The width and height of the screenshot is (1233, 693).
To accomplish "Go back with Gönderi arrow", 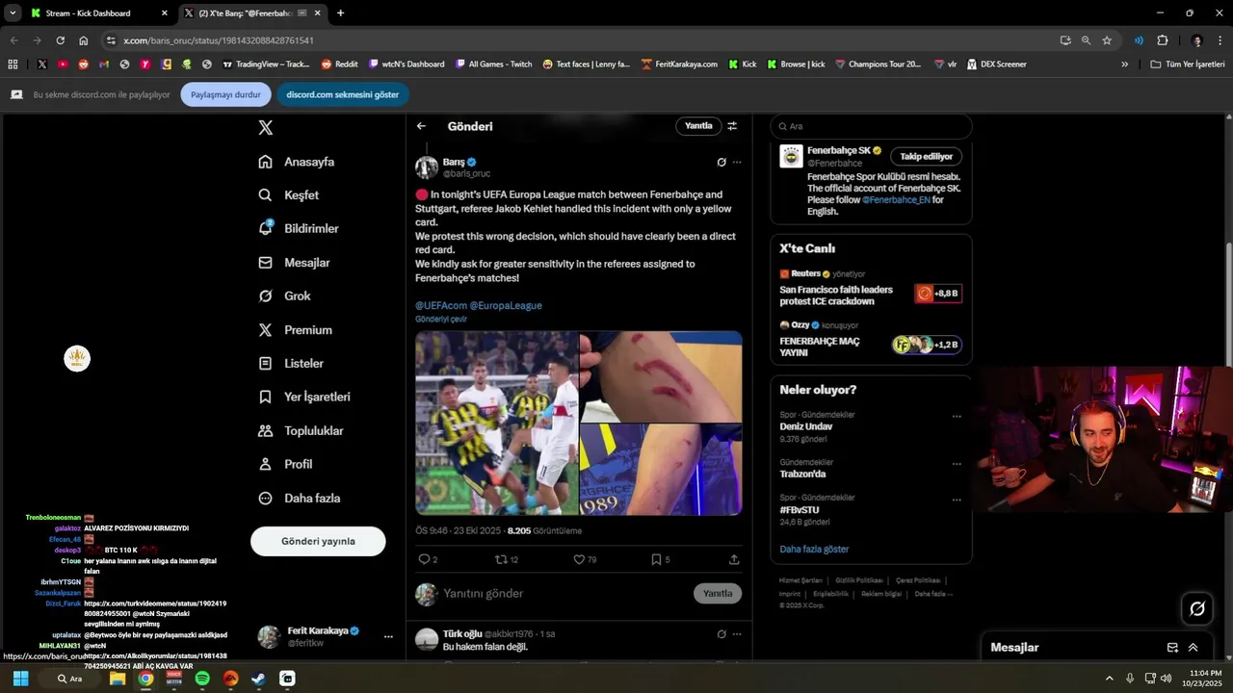I will tap(421, 126).
